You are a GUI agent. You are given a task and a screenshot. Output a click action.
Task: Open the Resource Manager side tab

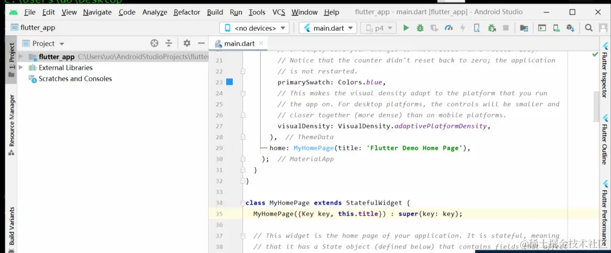click(x=12, y=125)
